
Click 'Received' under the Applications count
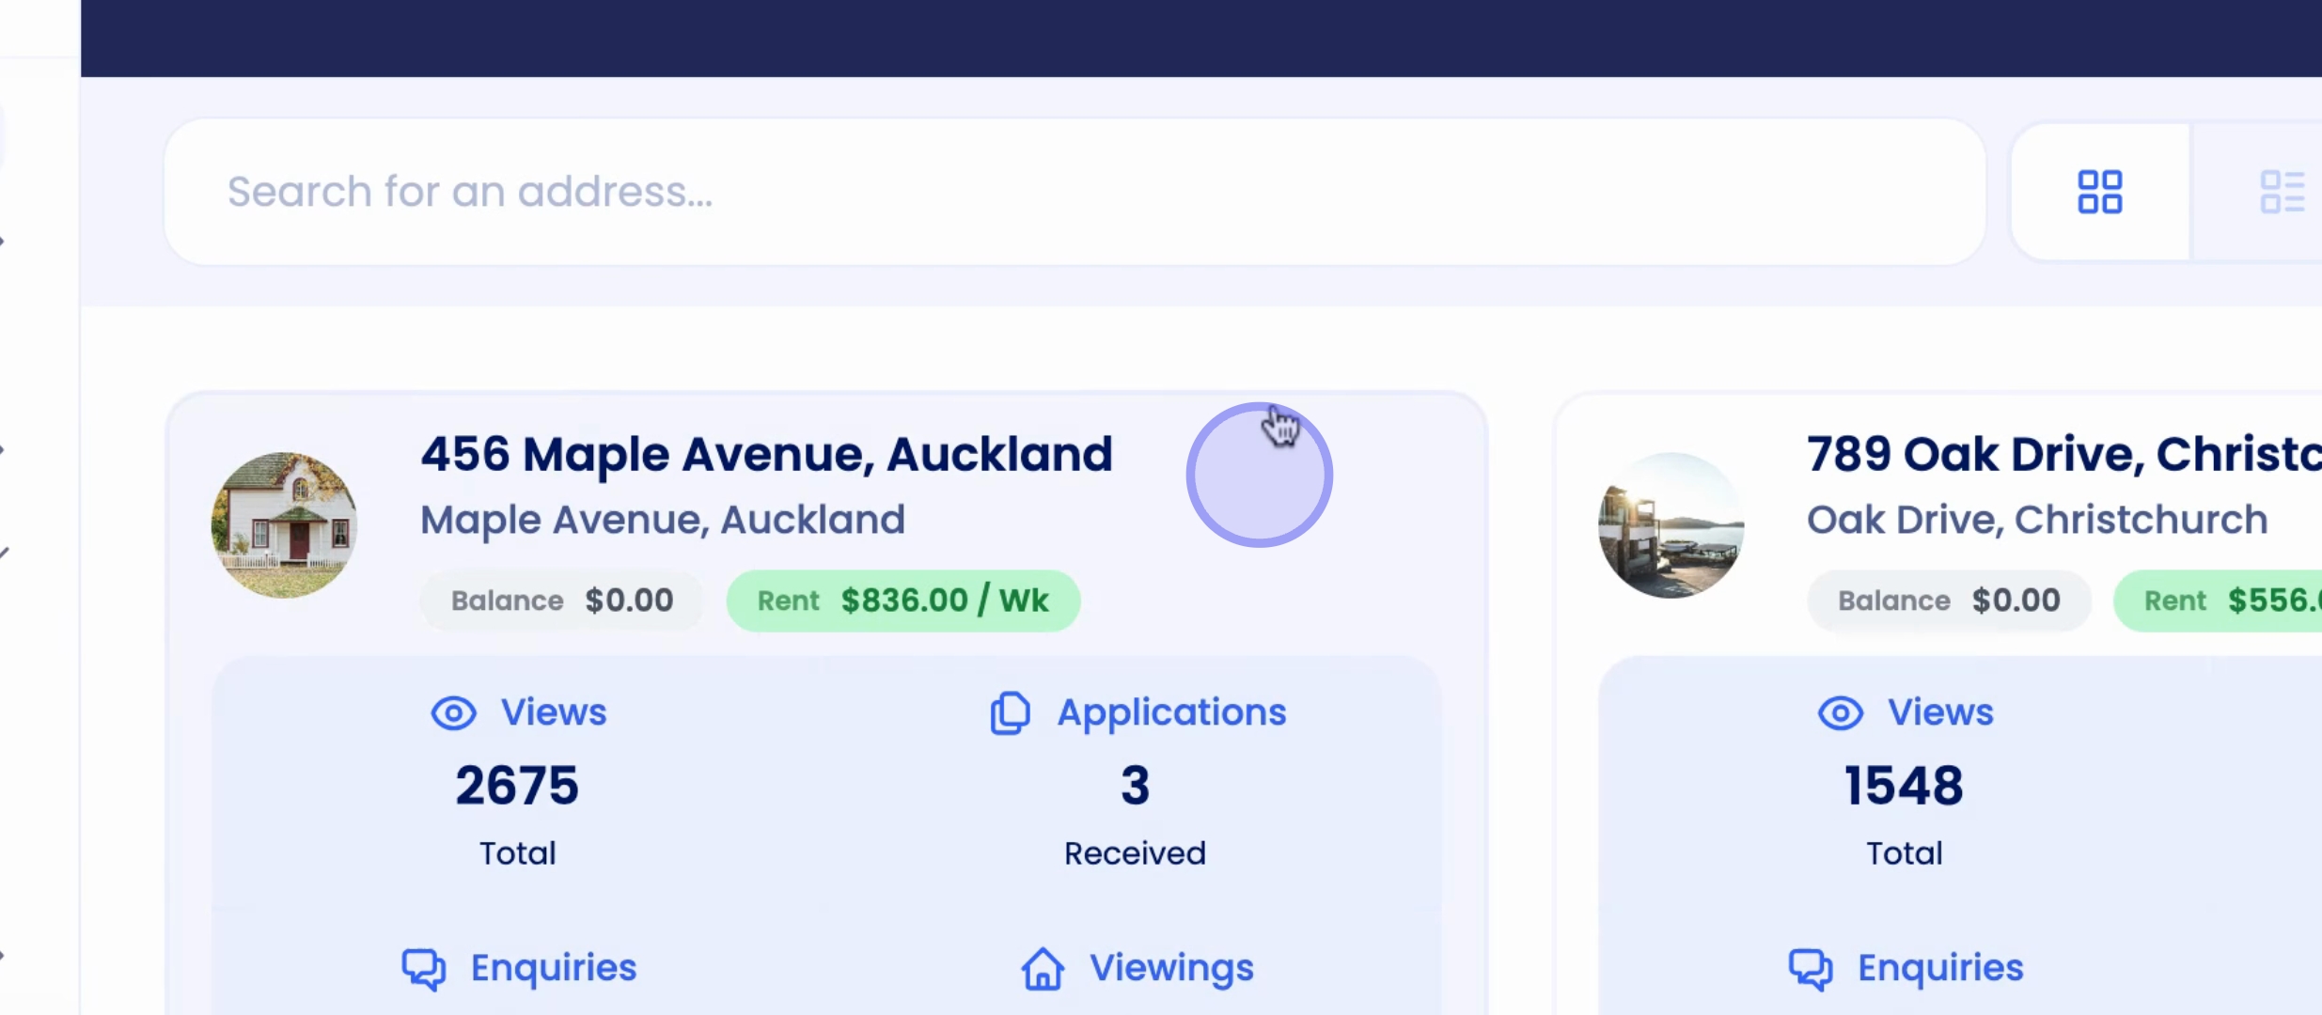(1135, 853)
